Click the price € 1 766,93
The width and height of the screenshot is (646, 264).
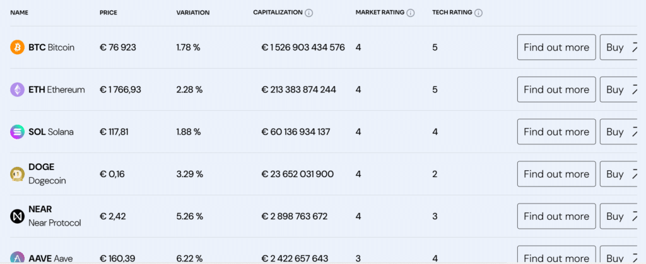(120, 89)
